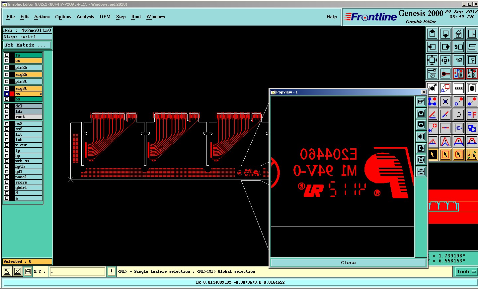This screenshot has height=289, width=478.
Task: Select the wzh-ss layer name
Action: coord(29,161)
